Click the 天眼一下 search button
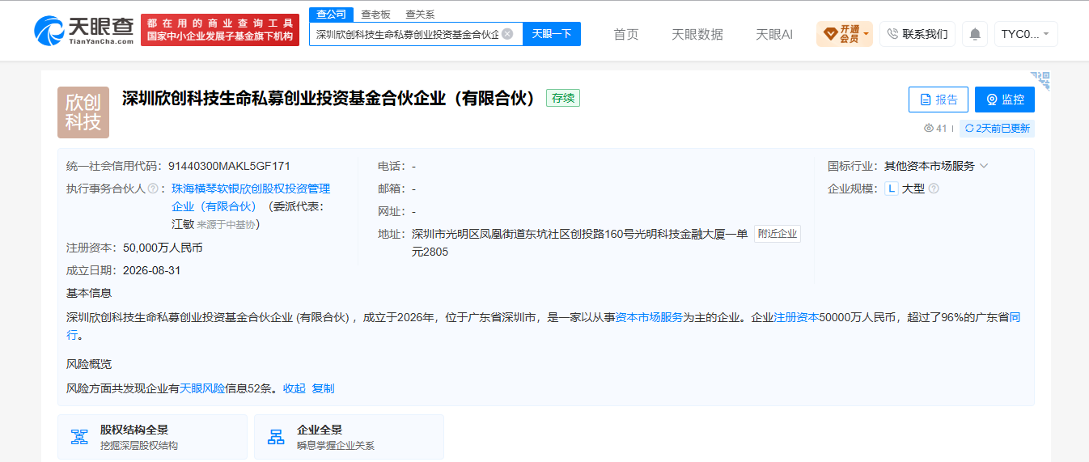 point(552,34)
